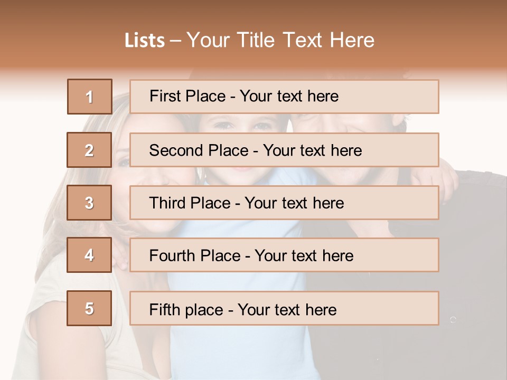Click the number 5 box
Image resolution: width=507 pixels, height=380 pixels.
(89, 308)
